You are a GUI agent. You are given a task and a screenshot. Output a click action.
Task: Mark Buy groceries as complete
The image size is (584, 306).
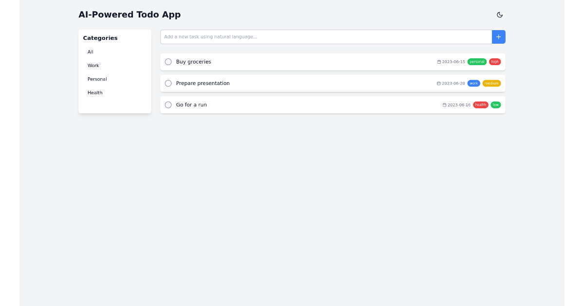coord(168,62)
